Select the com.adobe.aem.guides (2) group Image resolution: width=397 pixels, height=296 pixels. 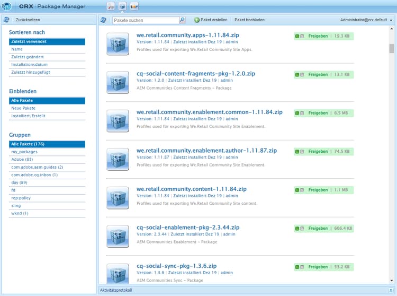[x=47, y=167]
